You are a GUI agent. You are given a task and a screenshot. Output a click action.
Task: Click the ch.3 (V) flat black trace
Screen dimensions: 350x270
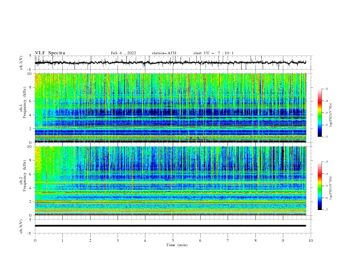pyautogui.click(x=170, y=226)
